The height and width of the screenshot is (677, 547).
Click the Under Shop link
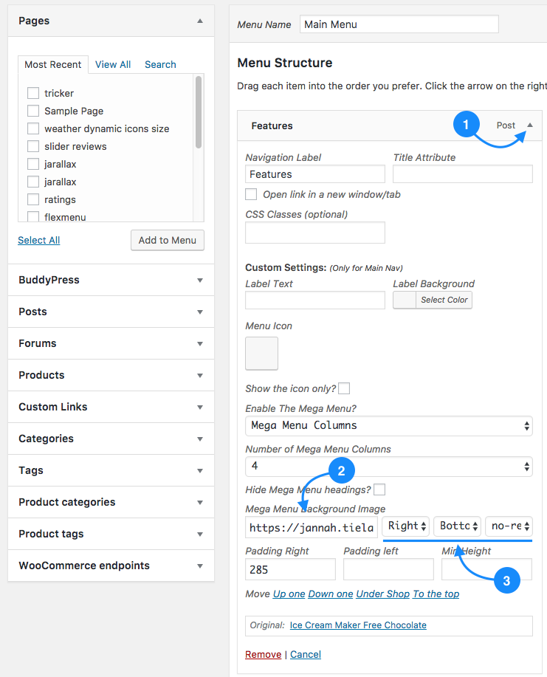tap(383, 594)
